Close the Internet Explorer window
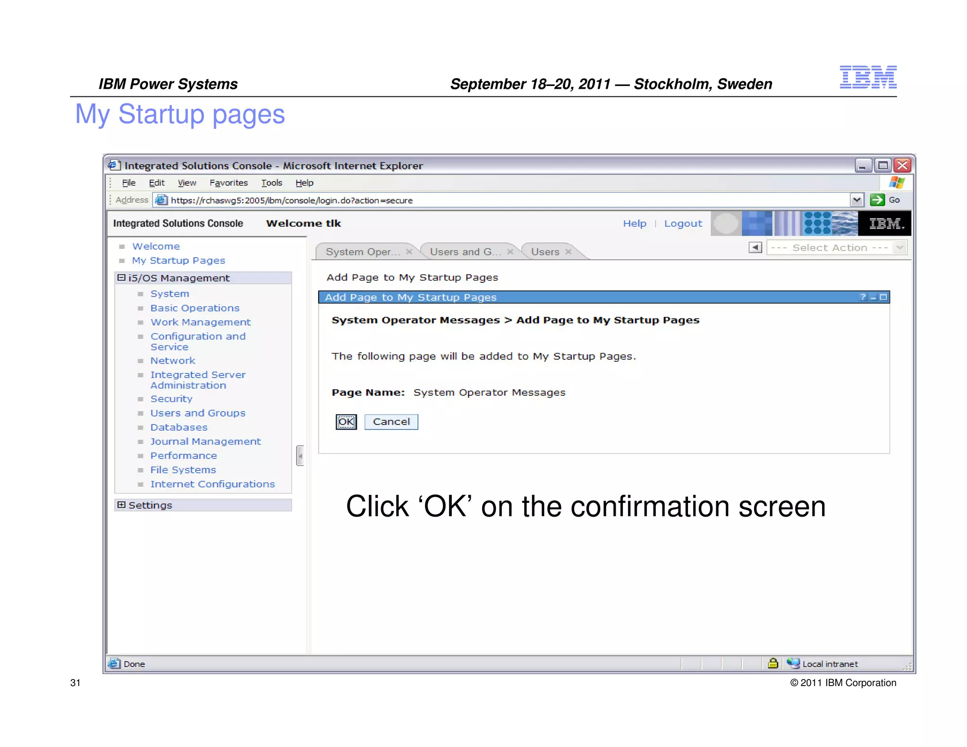The width and height of the screenshot is (967, 747). pyautogui.click(x=902, y=165)
